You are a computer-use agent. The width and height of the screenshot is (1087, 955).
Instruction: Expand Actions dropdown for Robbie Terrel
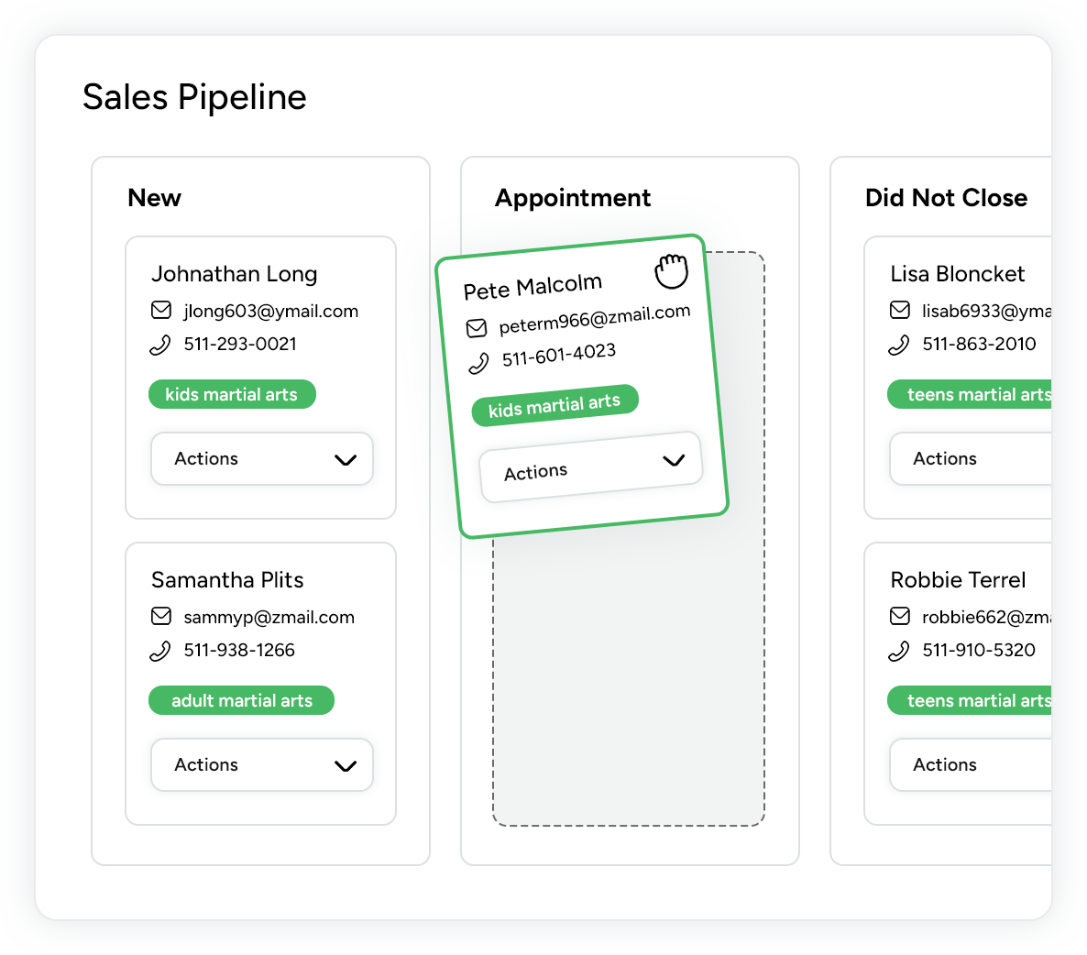(x=972, y=765)
